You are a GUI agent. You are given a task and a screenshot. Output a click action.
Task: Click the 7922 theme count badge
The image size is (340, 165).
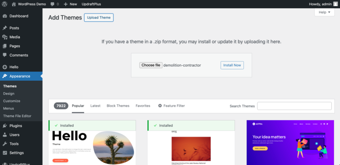pyautogui.click(x=61, y=106)
